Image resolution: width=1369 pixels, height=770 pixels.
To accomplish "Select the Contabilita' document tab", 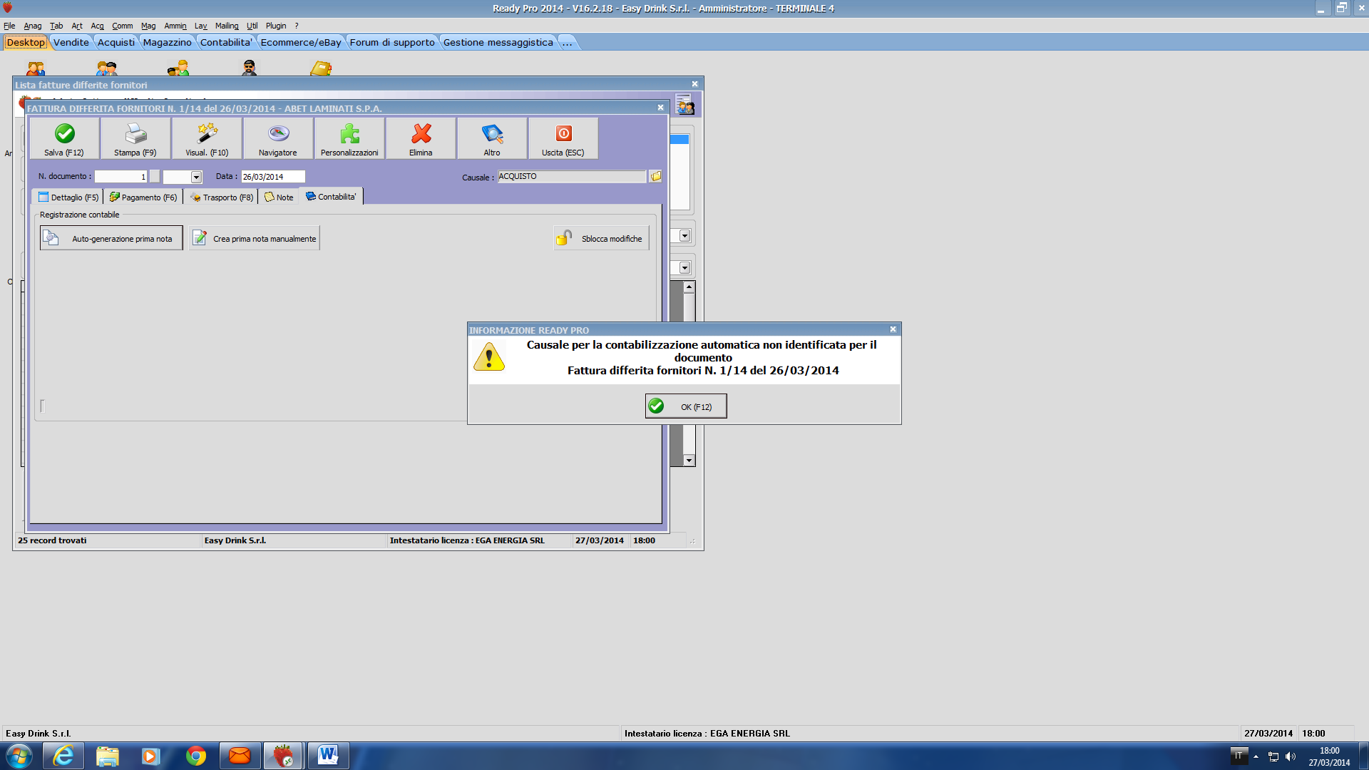I will (x=331, y=197).
